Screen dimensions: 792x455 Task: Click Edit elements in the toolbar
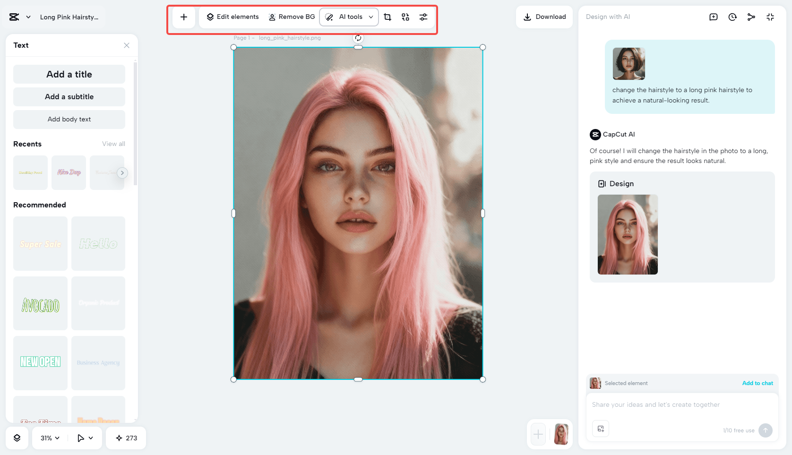coord(232,17)
